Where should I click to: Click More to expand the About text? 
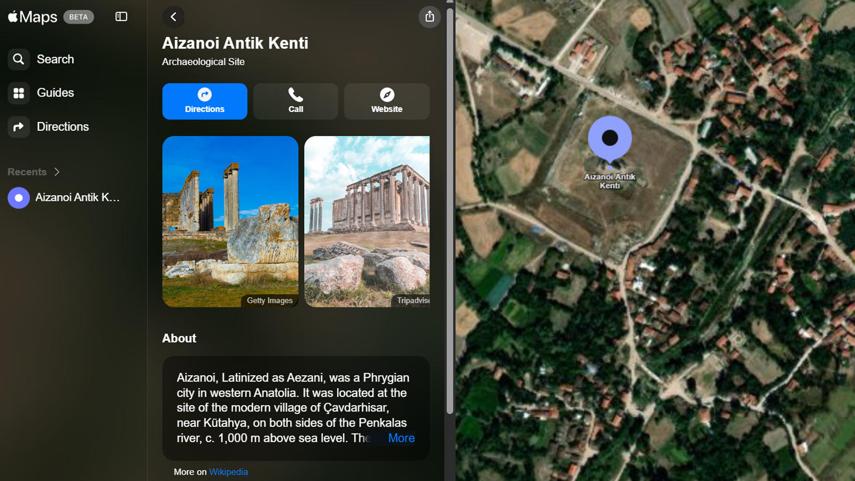(x=401, y=438)
